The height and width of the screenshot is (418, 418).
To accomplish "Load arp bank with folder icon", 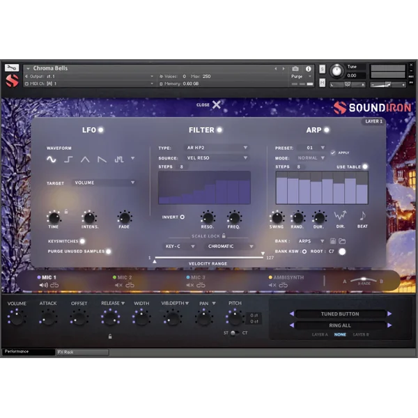I will point(342,241).
